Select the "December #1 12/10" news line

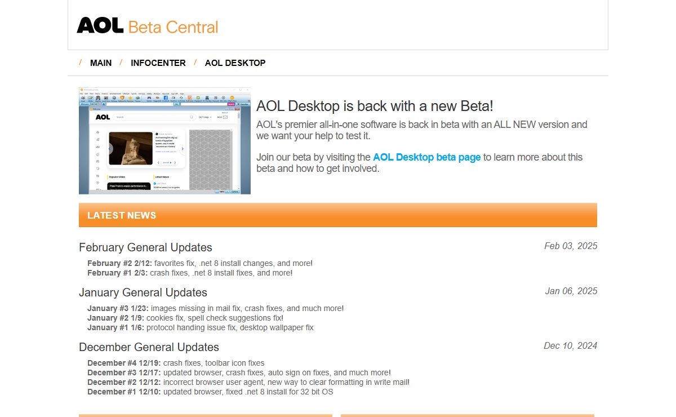pos(210,392)
